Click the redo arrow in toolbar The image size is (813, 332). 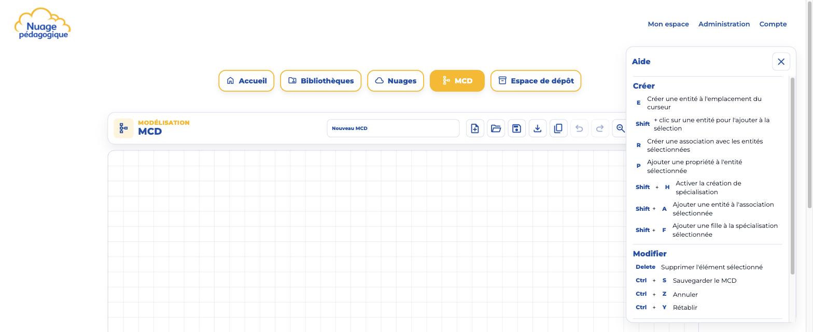600,128
